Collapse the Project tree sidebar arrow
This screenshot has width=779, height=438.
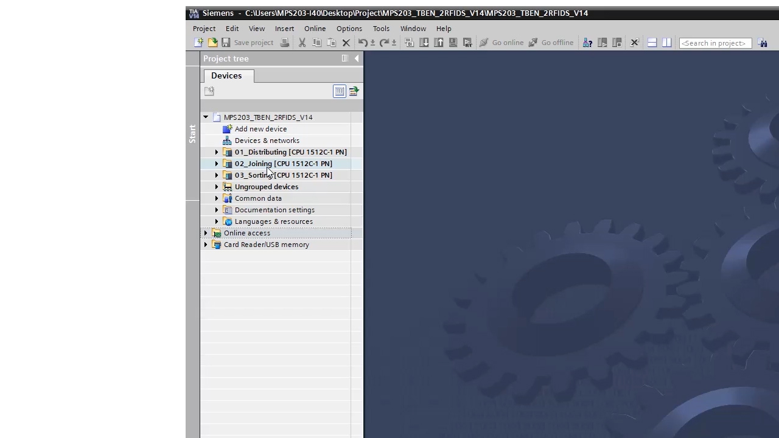pos(357,58)
